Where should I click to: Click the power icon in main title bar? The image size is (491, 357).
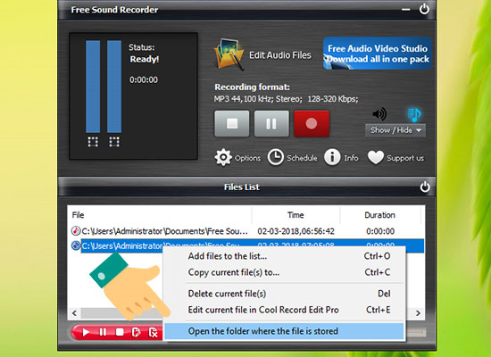[424, 9]
